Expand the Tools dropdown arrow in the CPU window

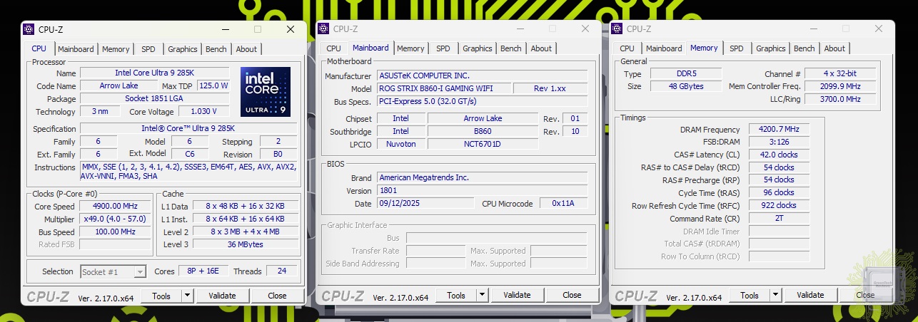pos(187,296)
